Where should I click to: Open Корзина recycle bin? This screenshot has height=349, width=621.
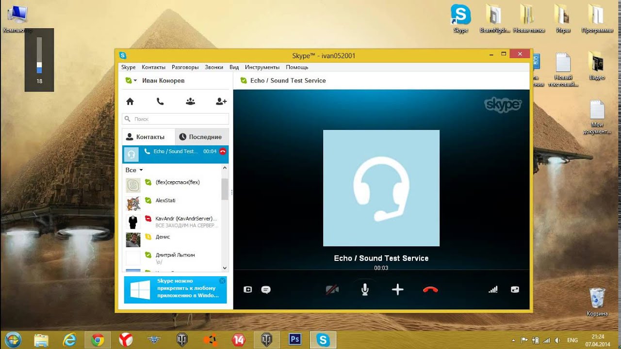point(597,301)
